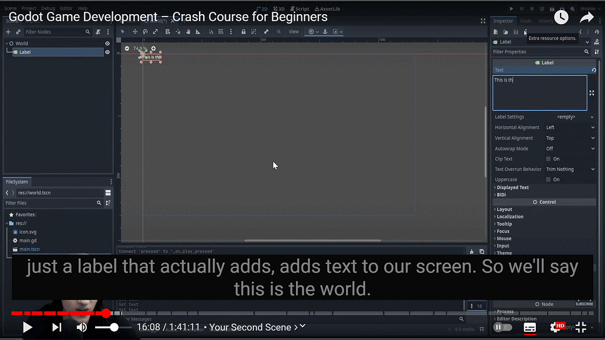Toggle YouTube autoplay switch

click(503, 327)
